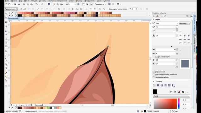Switch to the Страница 1 page tab
Image resolution: width=201 pixels, height=113 pixels.
pyautogui.click(x=39, y=105)
